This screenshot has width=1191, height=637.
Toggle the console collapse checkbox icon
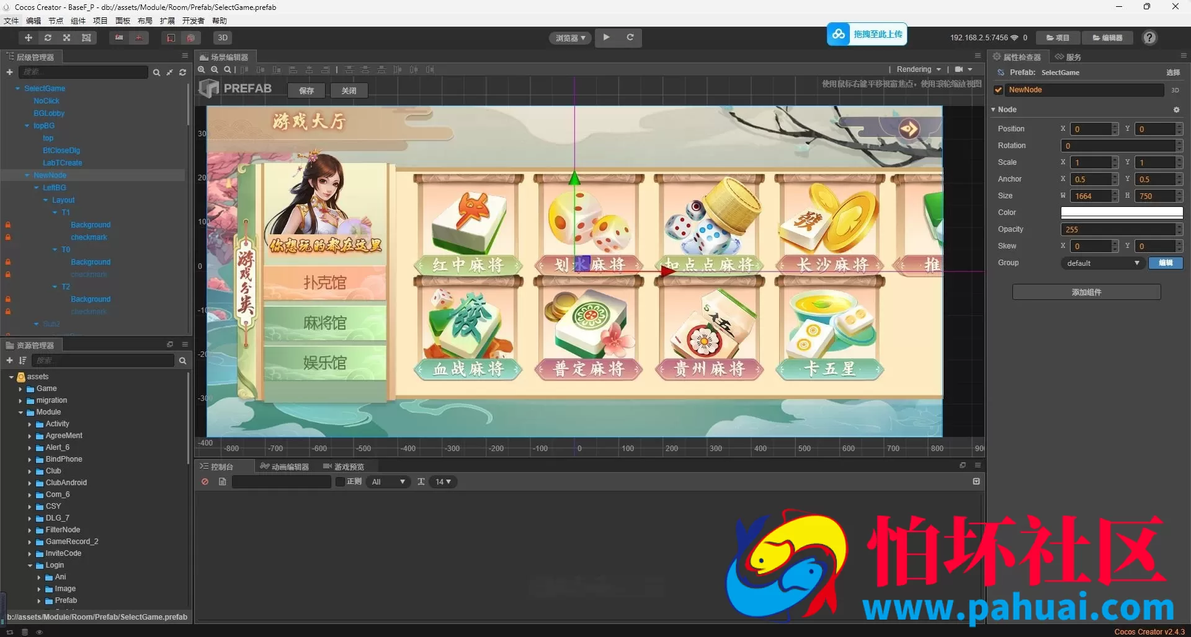(976, 481)
